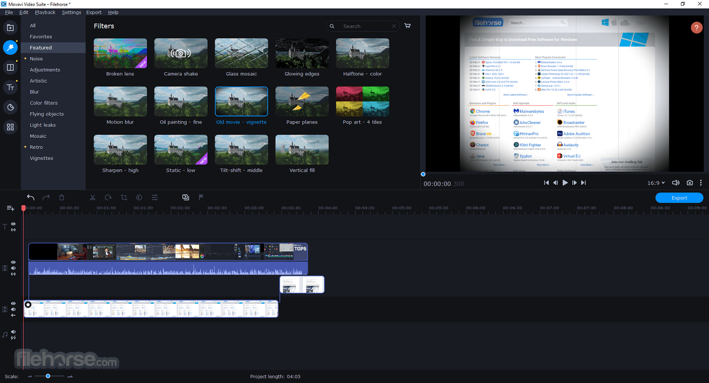Click the overlay picture-in-picture icon
This screenshot has width=709, height=383.
click(186, 198)
